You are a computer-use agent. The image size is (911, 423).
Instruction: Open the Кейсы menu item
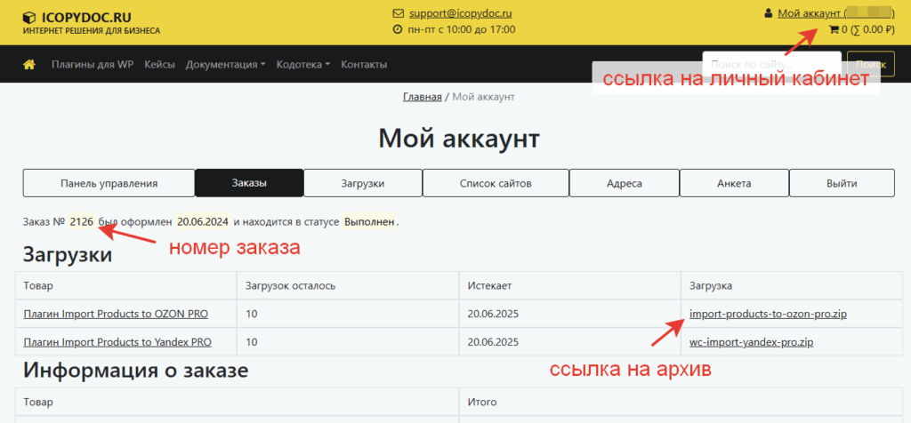point(159,65)
